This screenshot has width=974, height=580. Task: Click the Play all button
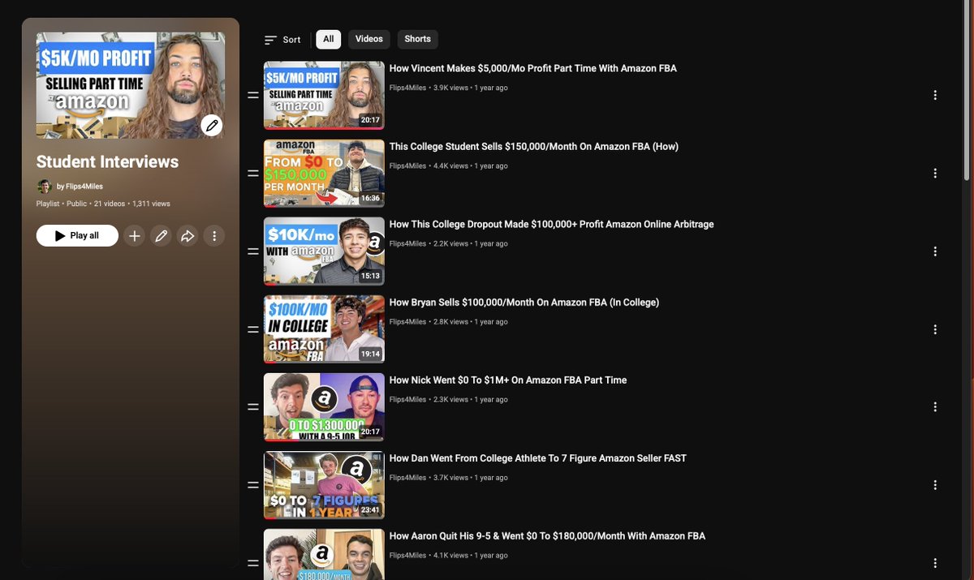(77, 236)
